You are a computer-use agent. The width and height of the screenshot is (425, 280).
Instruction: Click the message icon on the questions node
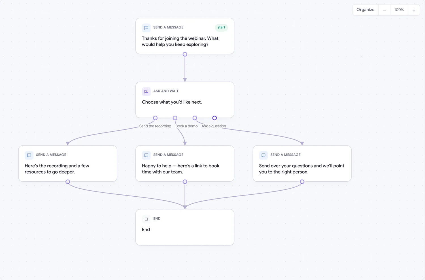[263, 155]
